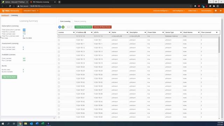Expand the assessment selector dropdown in the header
The height and width of the screenshot is (126, 224).
(x=31, y=11)
